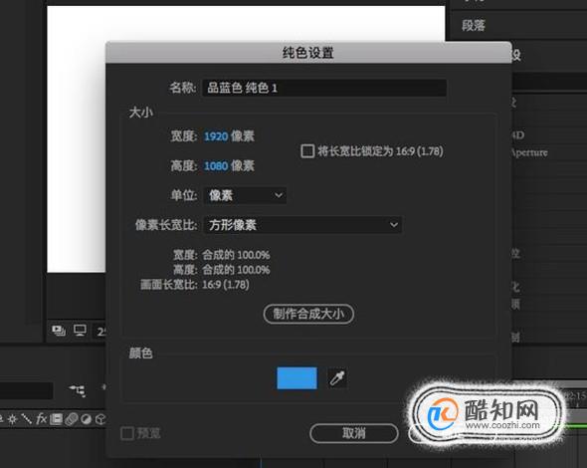Click the primary viewer monitor icon
This screenshot has width=587, height=468.
pos(80,331)
